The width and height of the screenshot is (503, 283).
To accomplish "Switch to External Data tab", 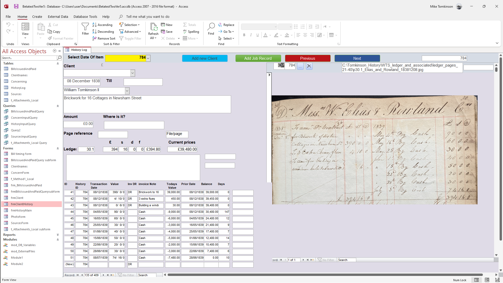I will pyautogui.click(x=58, y=17).
